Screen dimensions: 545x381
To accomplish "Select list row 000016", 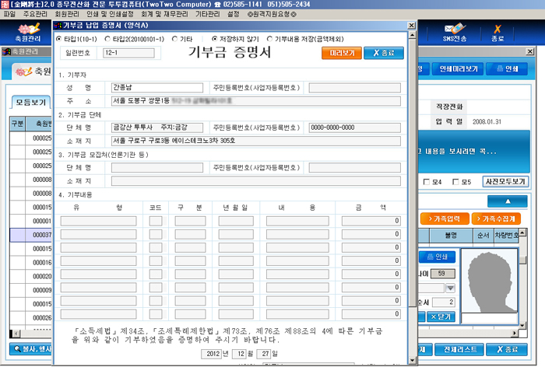I will (x=30, y=263).
